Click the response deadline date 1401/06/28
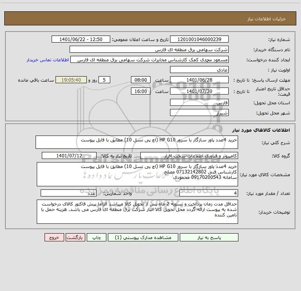 pyautogui.click(x=199, y=80)
